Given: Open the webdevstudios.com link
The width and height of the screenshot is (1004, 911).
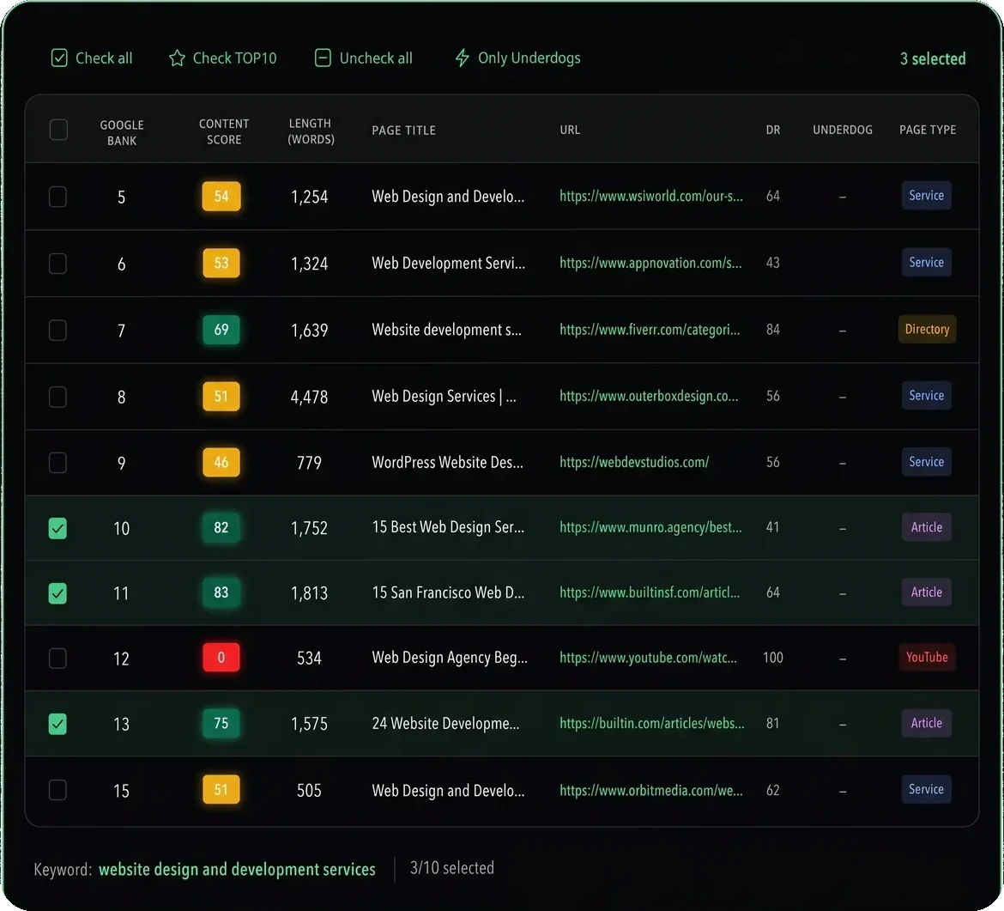Looking at the screenshot, I should 634,462.
